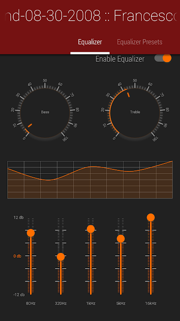Click the orange indicator on Bass knob
The image size is (180, 321).
[30, 125]
